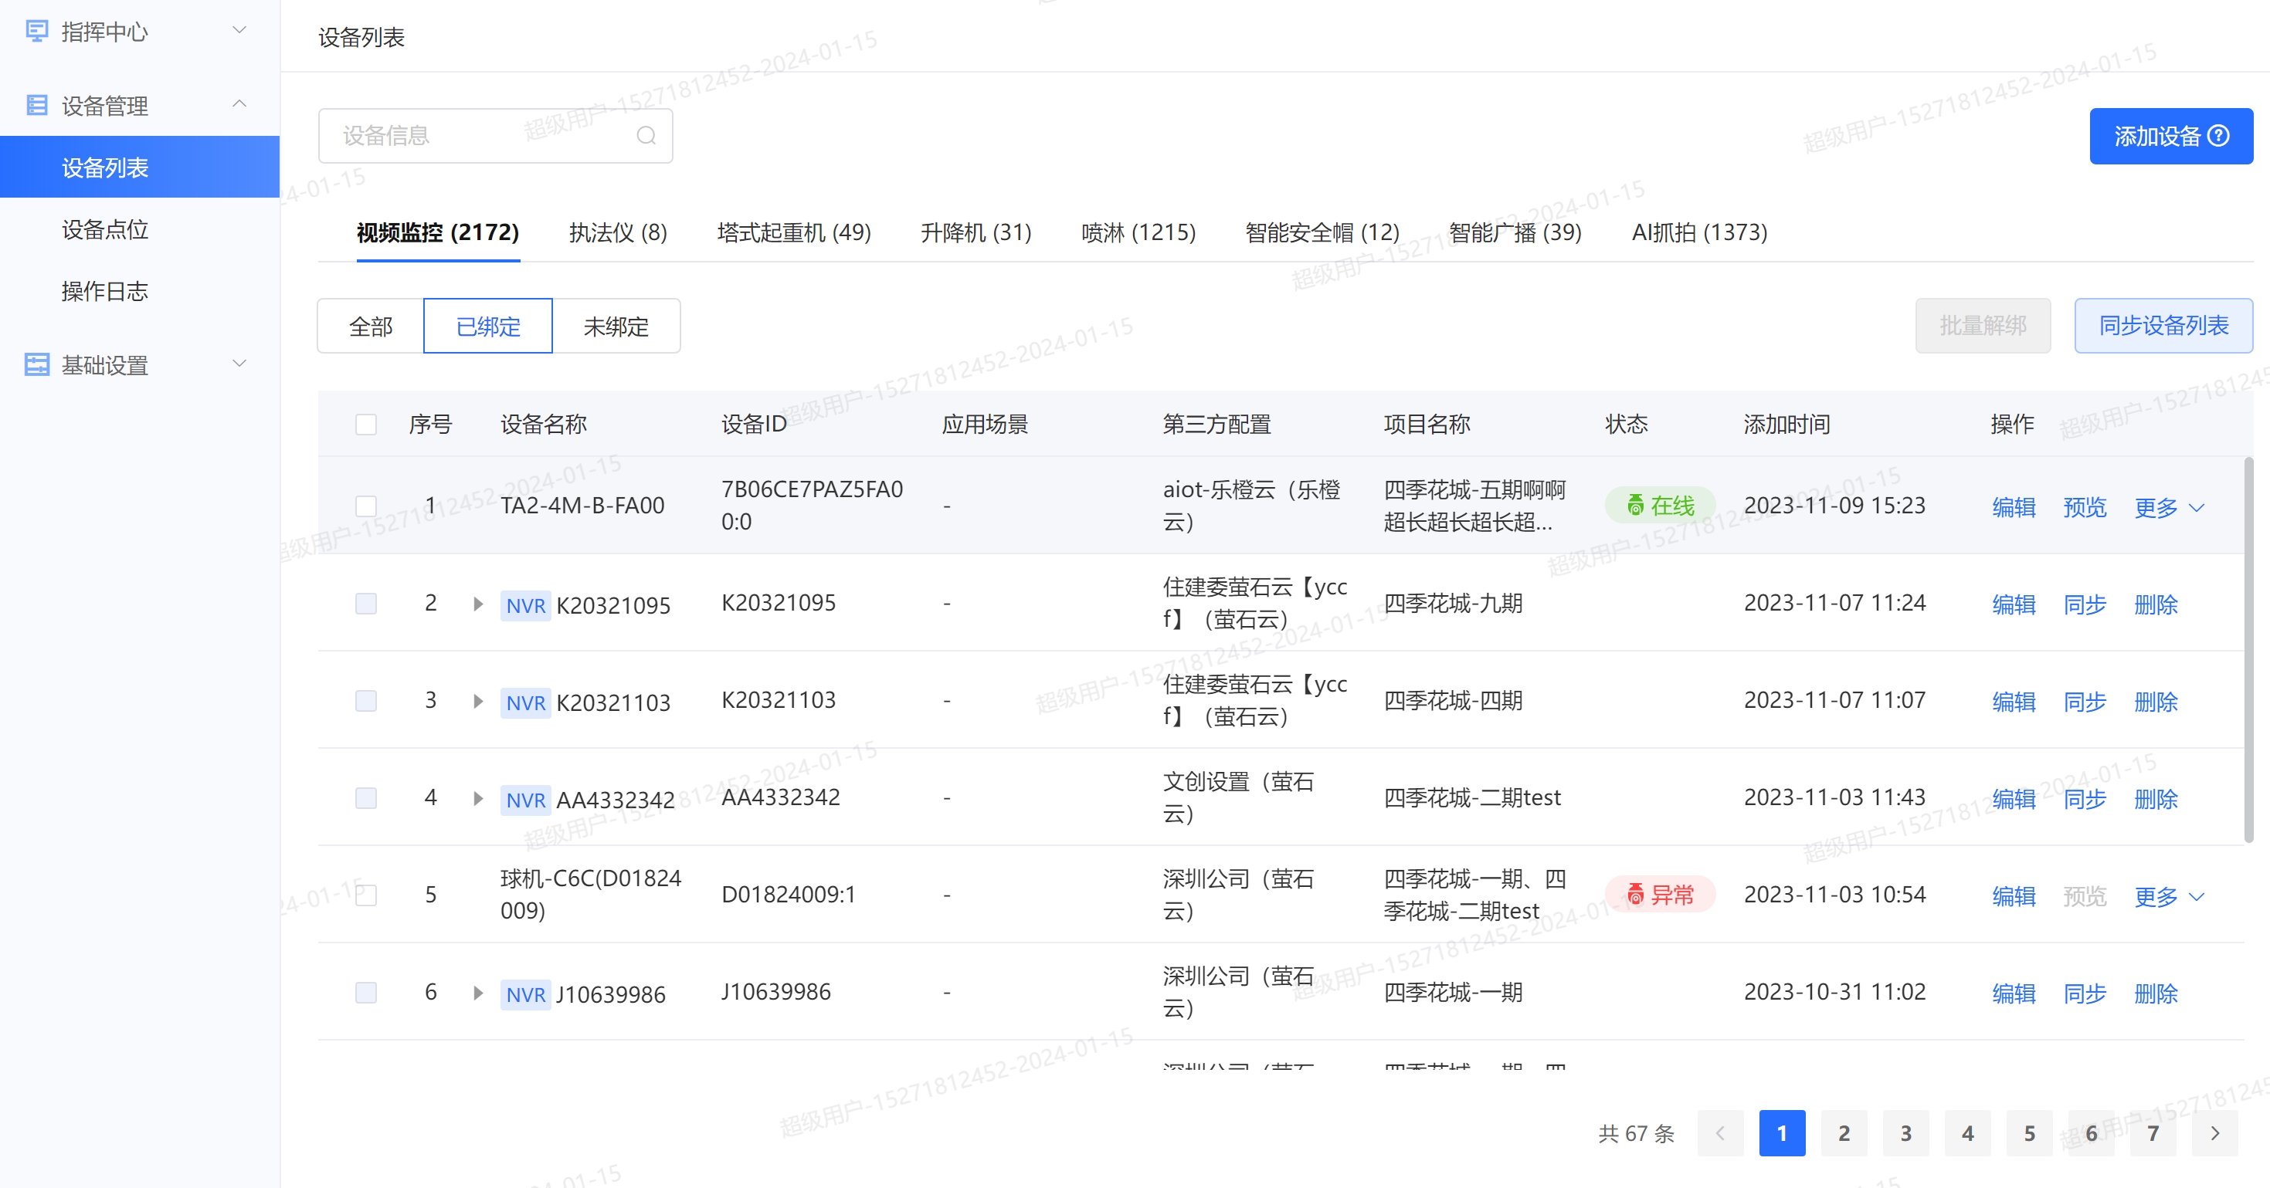Click NVR tag of AA4332342
2270x1188 pixels.
[525, 800]
